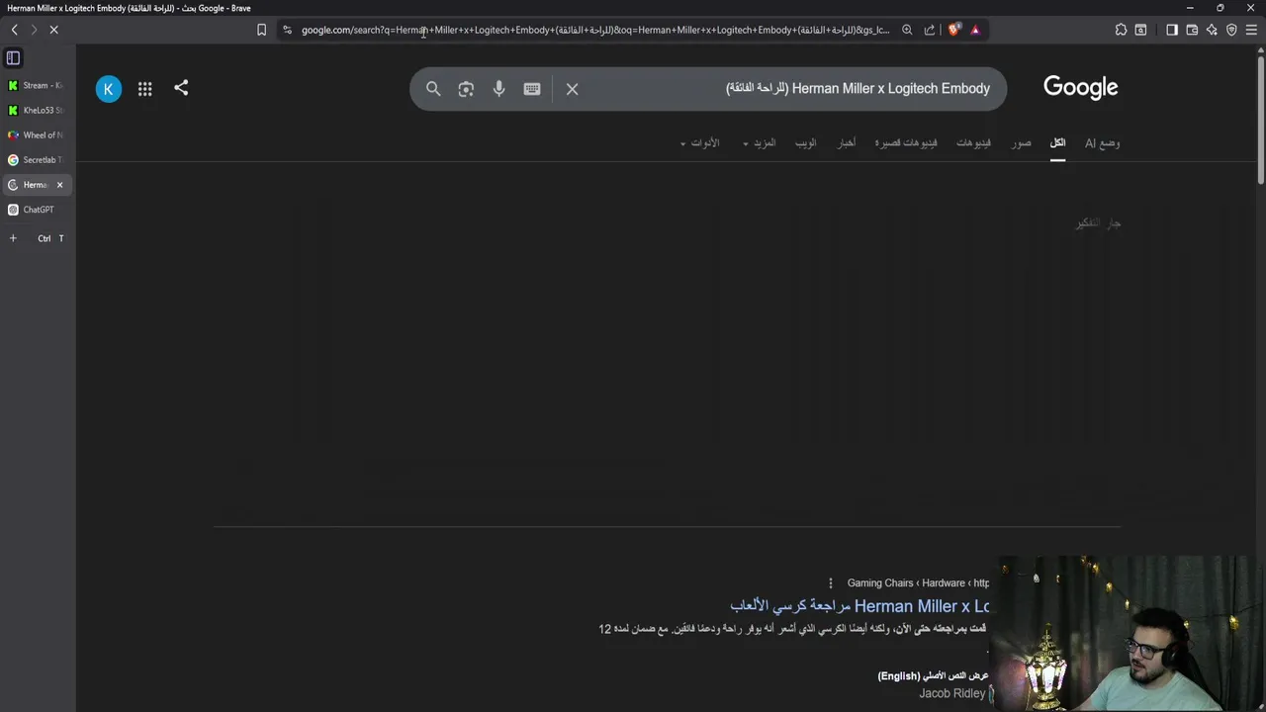Switch to the Secretlab tab
The width and height of the screenshot is (1266, 712).
pos(37,159)
